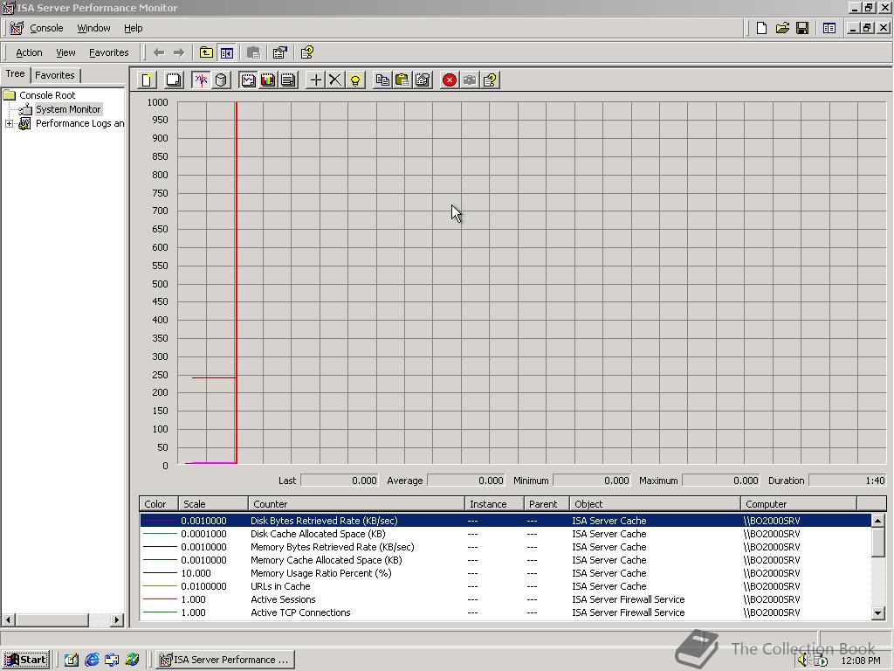
Task: Click the counter list scroll down arrow
Action: [x=878, y=612]
